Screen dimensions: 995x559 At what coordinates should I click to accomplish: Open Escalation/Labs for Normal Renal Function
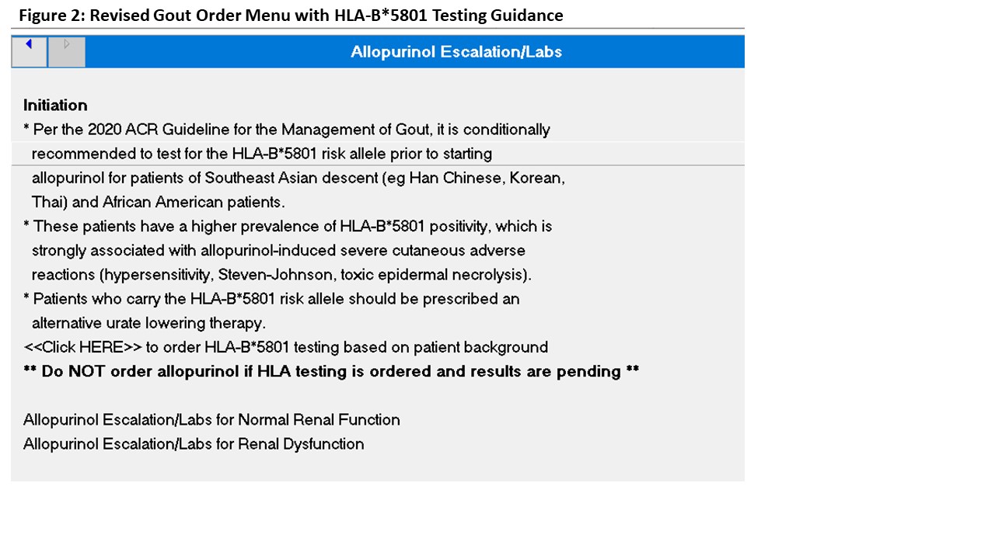point(211,420)
